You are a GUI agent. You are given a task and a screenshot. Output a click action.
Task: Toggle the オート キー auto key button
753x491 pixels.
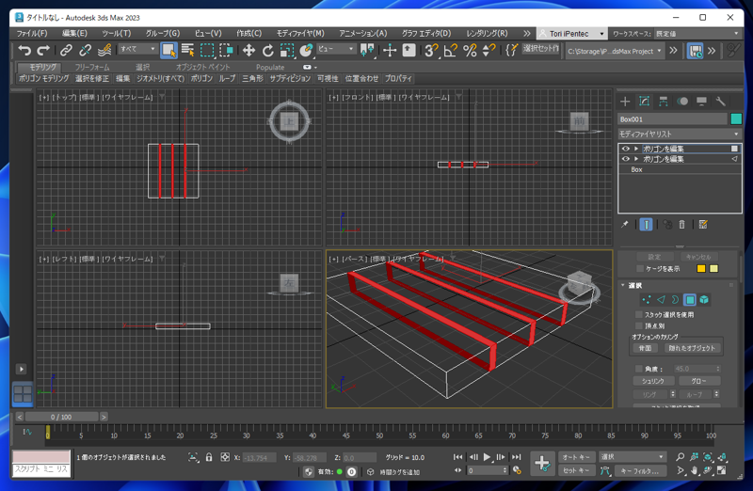(x=576, y=457)
